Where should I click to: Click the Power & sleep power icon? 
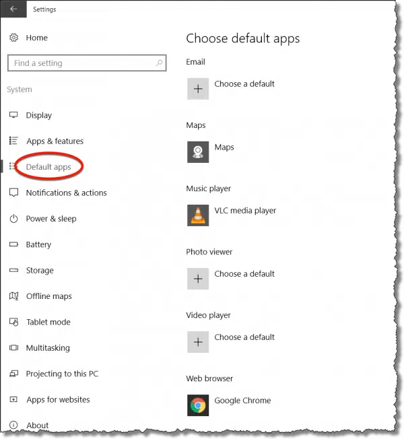coord(13,218)
